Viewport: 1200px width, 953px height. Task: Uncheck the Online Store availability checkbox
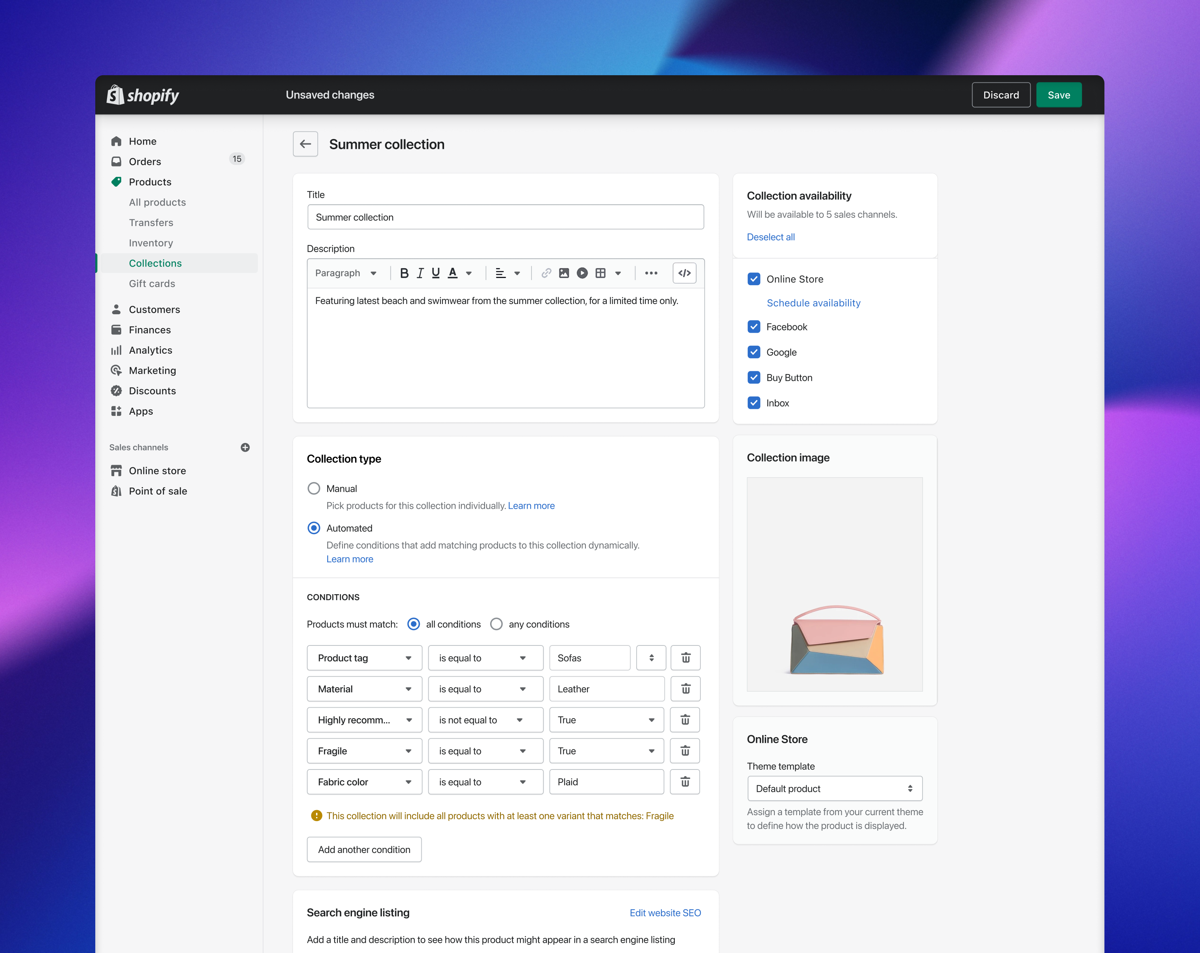tap(754, 279)
